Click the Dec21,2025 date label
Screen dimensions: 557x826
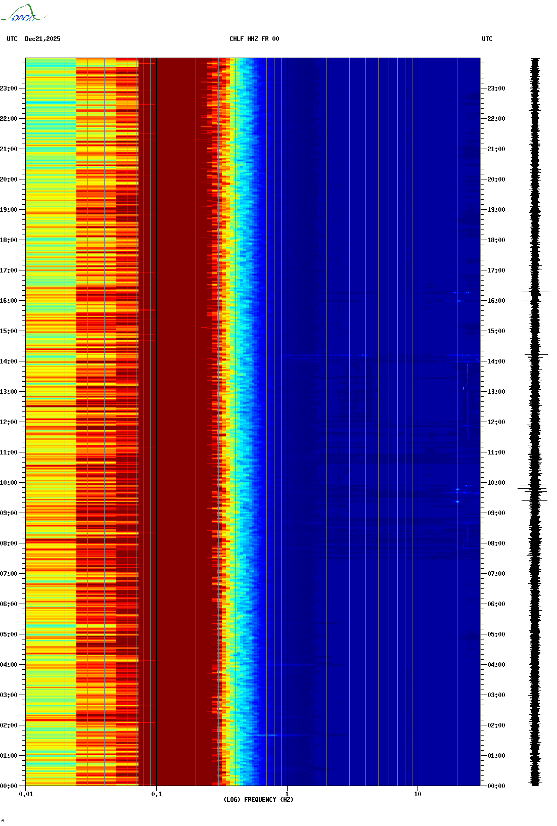[x=42, y=39]
